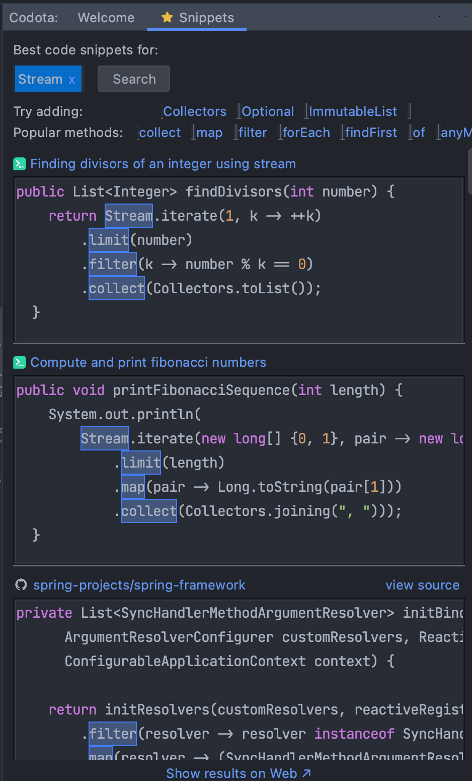Click Show results on Web link

pos(239,773)
